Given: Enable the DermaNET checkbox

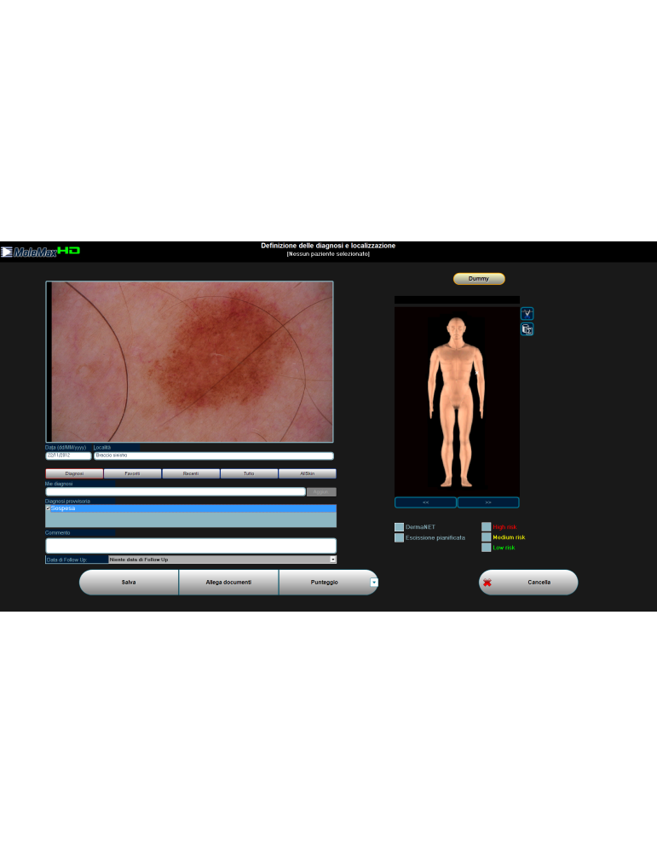Looking at the screenshot, I should pyautogui.click(x=399, y=527).
